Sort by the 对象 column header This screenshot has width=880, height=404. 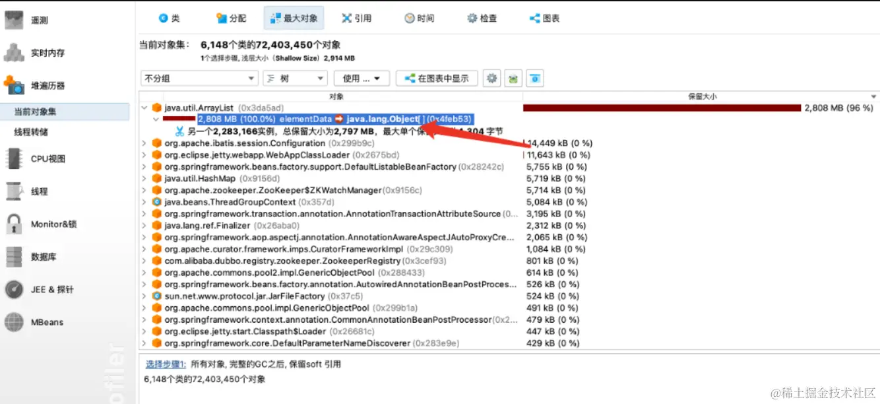tap(336, 96)
